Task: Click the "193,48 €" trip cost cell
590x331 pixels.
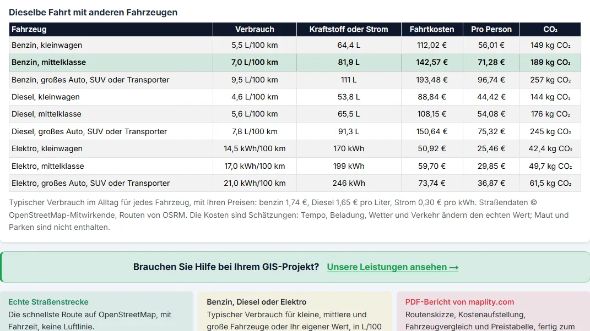Action: [432, 80]
